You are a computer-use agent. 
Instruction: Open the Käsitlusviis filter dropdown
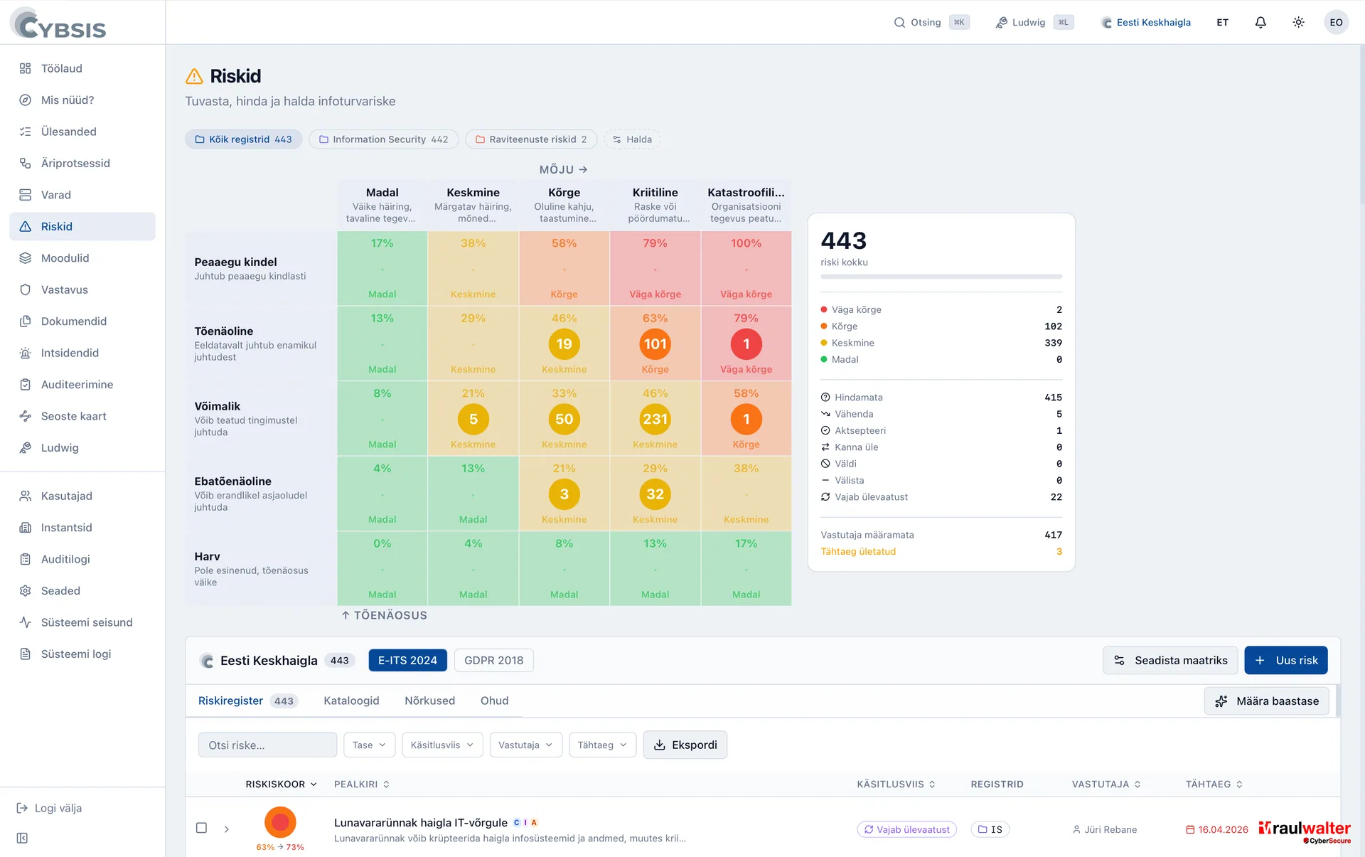tap(442, 745)
